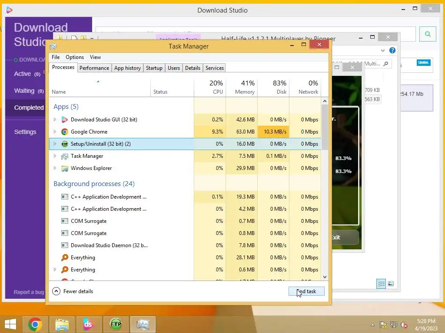Open Active downloads in Download Studio sidebar
Viewport: 445px width, 333px height.
[x=27, y=74]
